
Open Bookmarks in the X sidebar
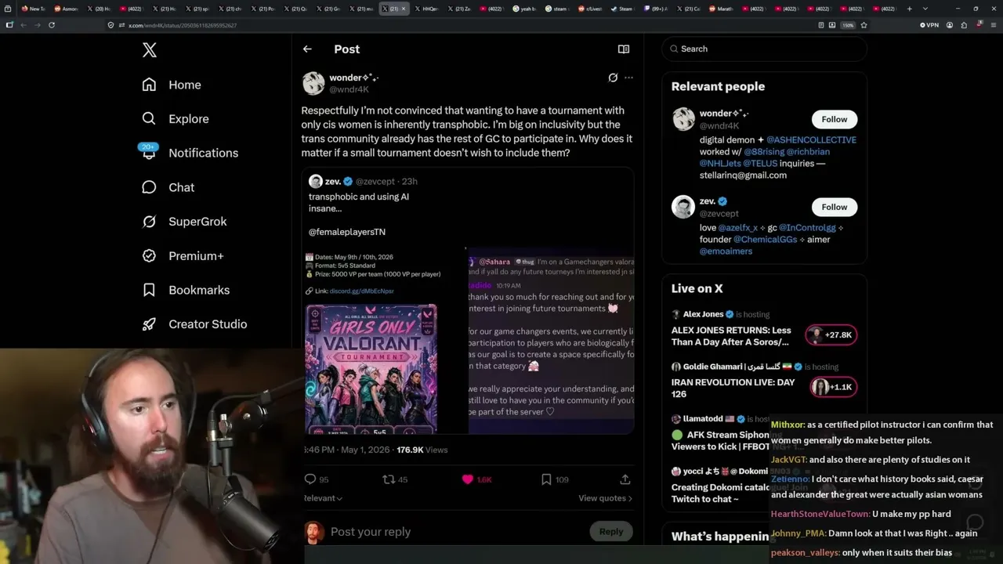tap(186, 290)
